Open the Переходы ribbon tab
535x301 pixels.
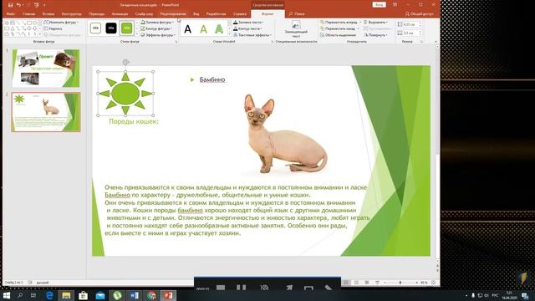point(97,14)
